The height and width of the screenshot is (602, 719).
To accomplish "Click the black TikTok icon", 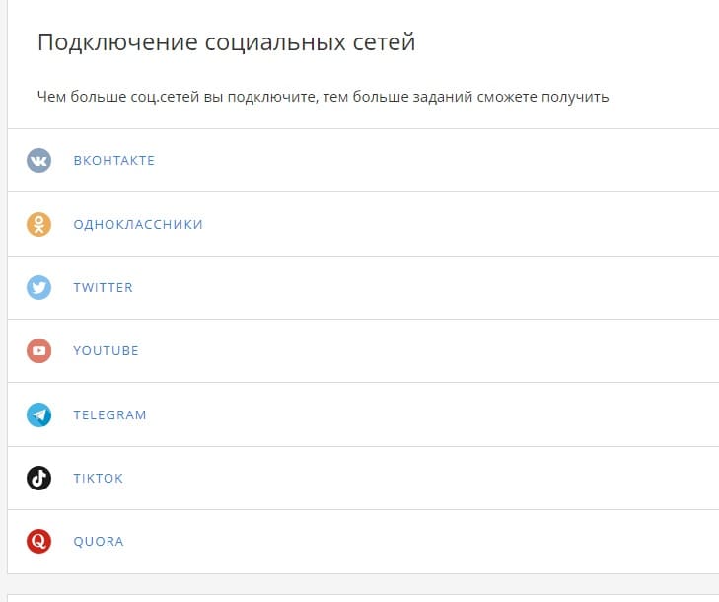I will (38, 479).
